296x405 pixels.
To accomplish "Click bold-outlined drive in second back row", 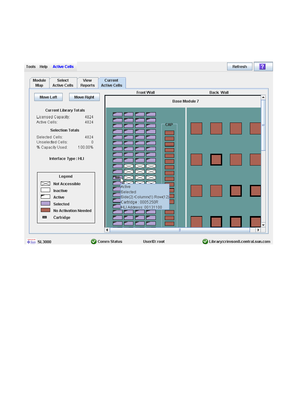I will [216, 160].
